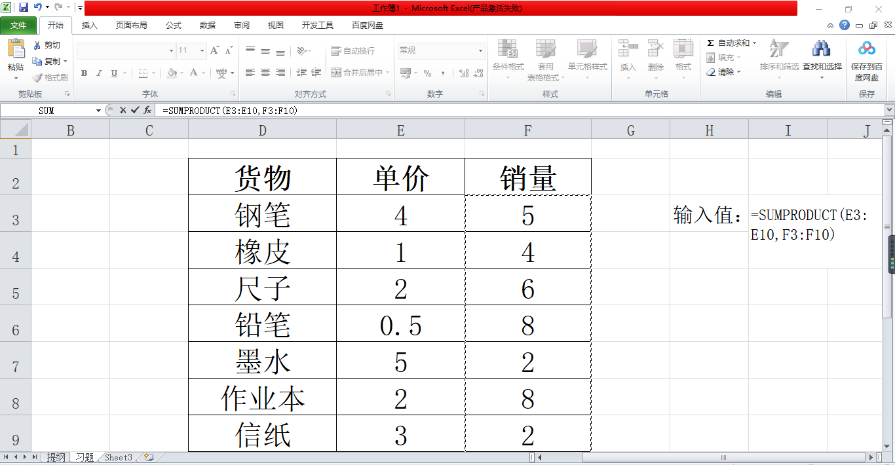Select column D header
Viewport: 895px width, 465px height.
click(x=262, y=130)
